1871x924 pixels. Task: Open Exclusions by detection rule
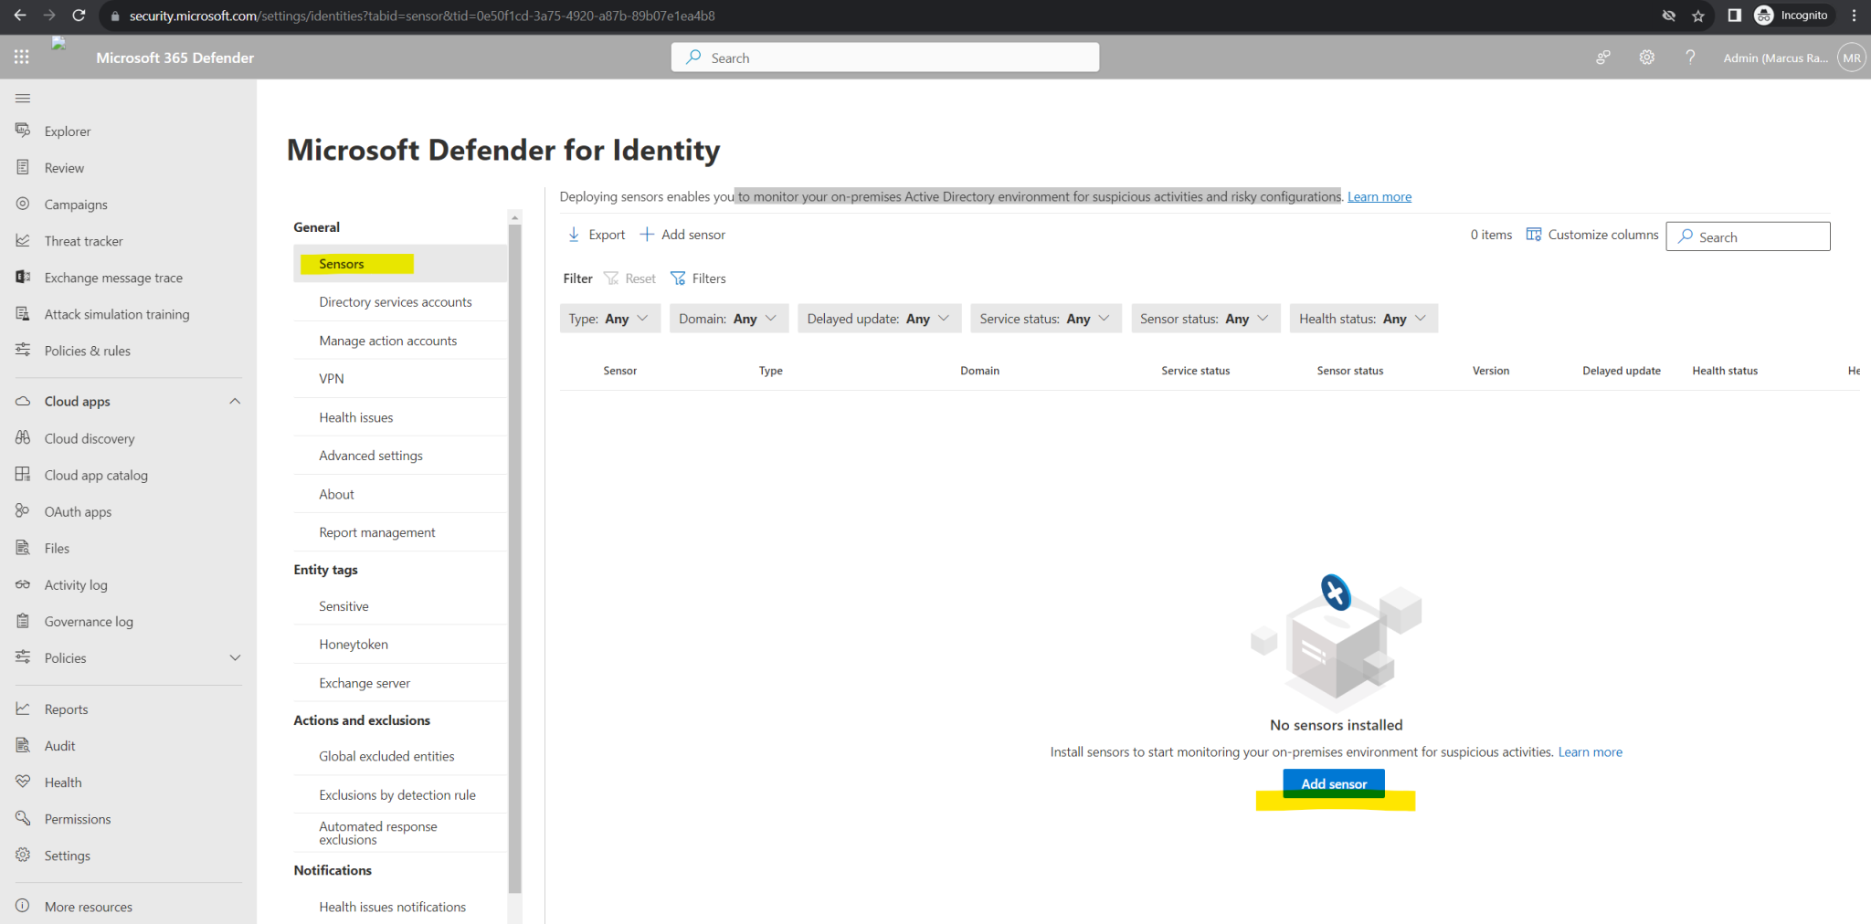400,794
